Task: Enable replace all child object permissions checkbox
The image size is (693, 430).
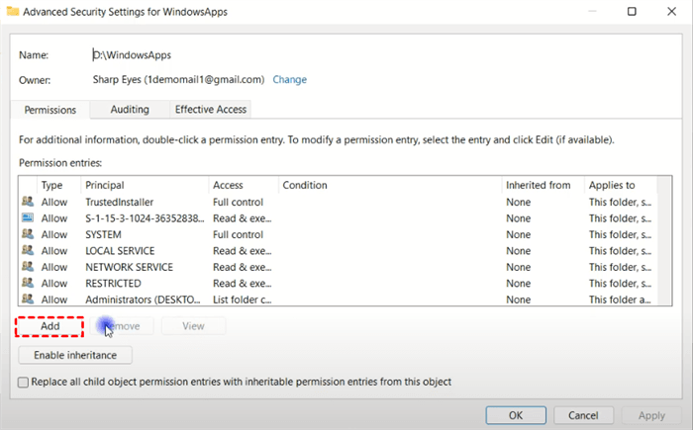Action: [x=24, y=382]
